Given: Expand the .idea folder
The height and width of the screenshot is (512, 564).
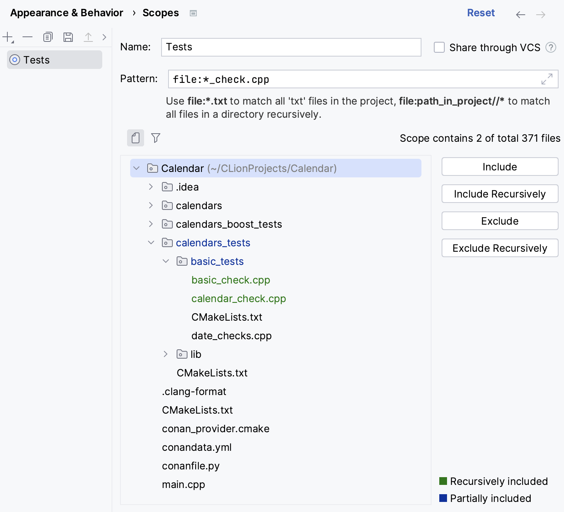Looking at the screenshot, I should click(x=151, y=187).
